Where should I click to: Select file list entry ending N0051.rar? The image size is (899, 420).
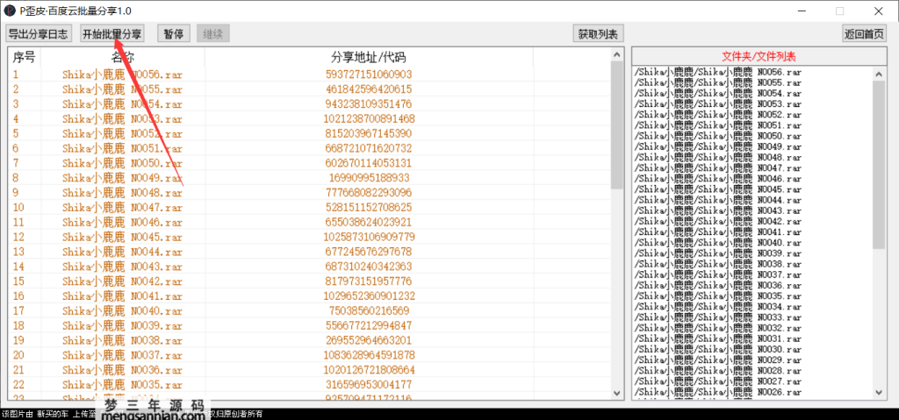718,125
